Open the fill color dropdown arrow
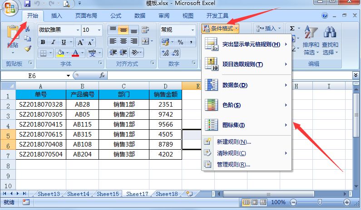Image resolution: width=361 pixels, height=210 pixels. click(67, 53)
